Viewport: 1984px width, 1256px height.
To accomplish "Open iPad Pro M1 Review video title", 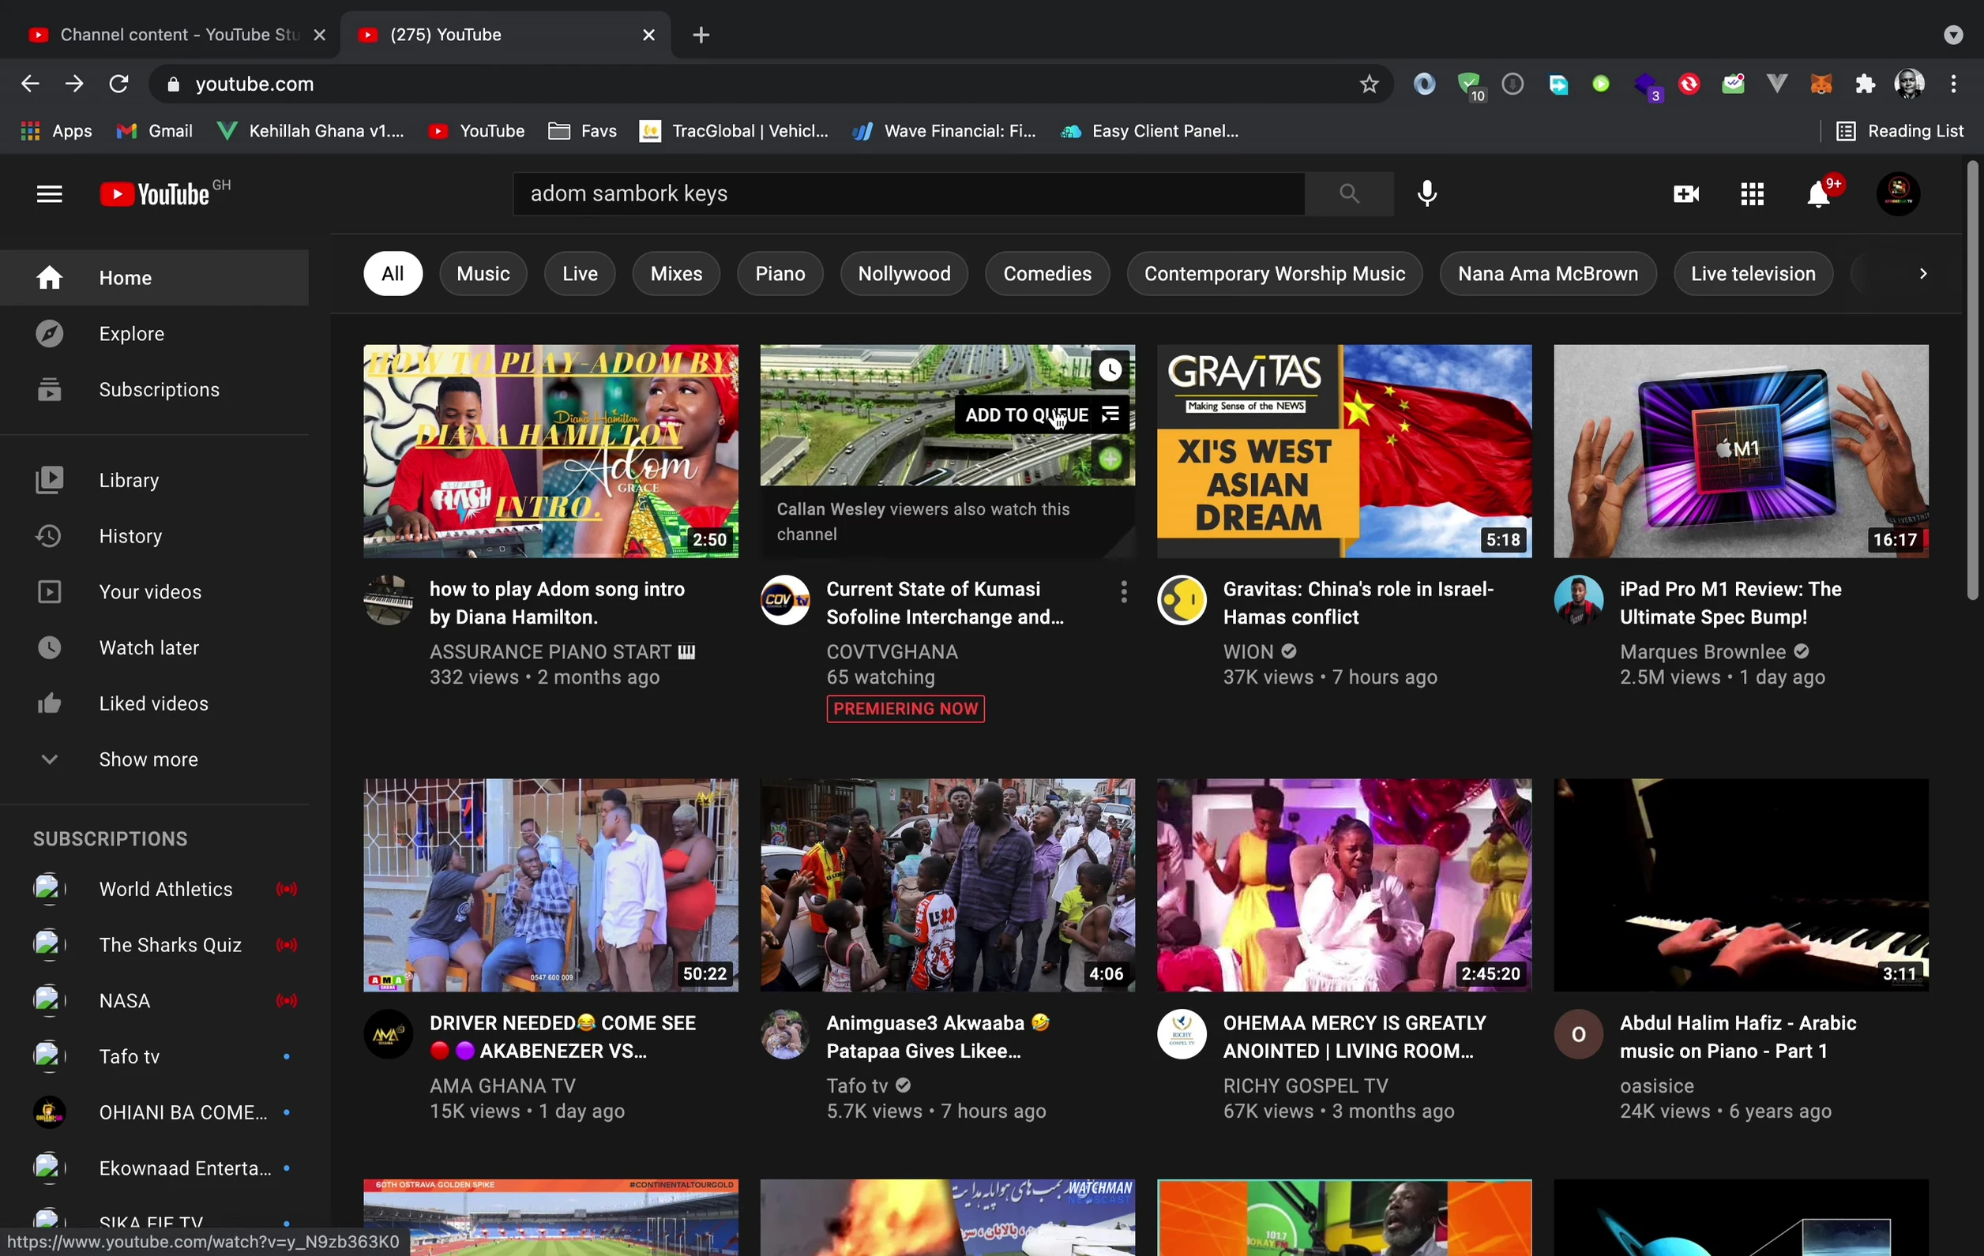I will [x=1730, y=603].
